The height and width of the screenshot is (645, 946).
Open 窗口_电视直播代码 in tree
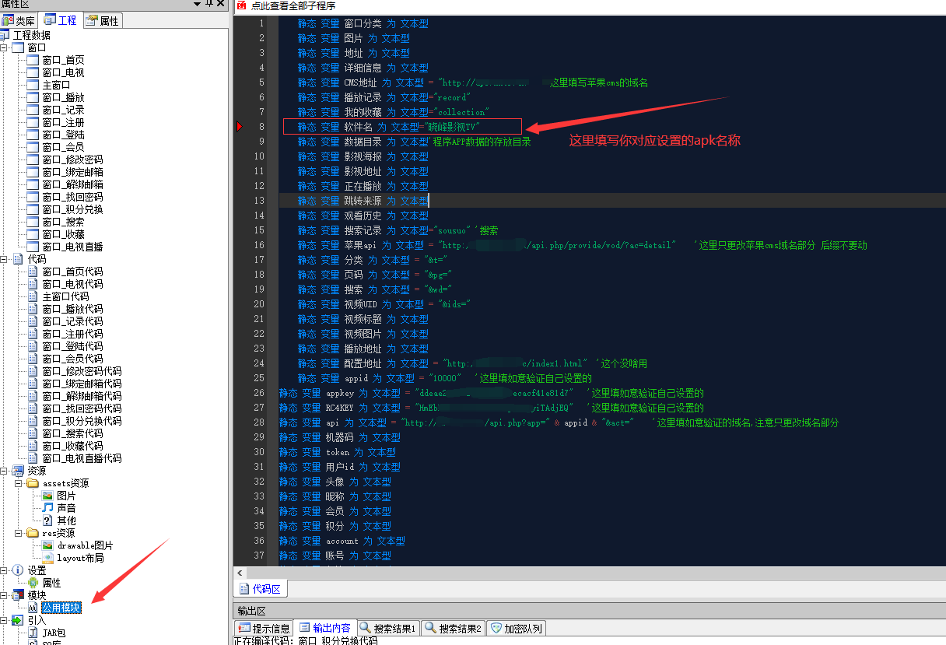(x=82, y=458)
